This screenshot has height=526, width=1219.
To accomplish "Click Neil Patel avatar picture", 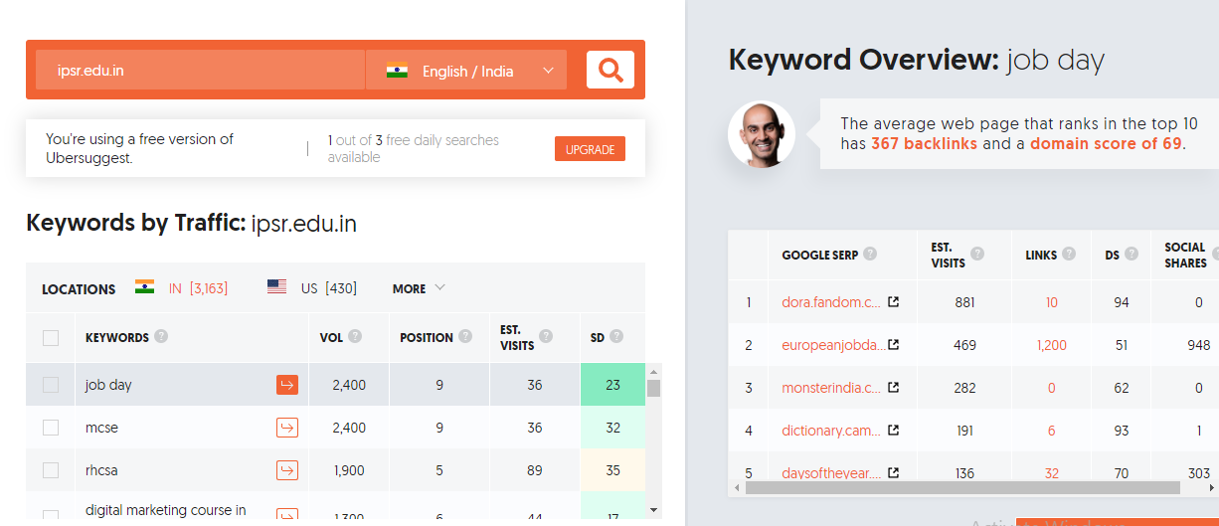I will pos(762,134).
